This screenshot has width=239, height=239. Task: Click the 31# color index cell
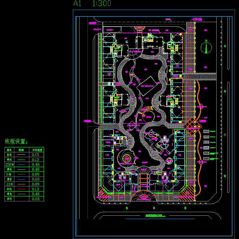(10, 184)
